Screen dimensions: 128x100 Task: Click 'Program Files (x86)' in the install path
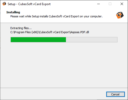(26, 32)
